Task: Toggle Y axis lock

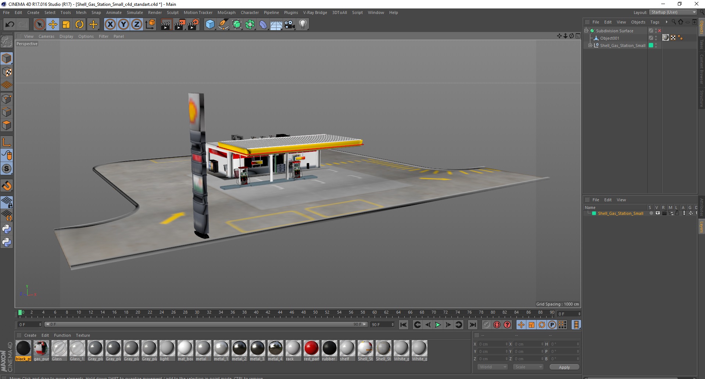Action: coord(124,25)
